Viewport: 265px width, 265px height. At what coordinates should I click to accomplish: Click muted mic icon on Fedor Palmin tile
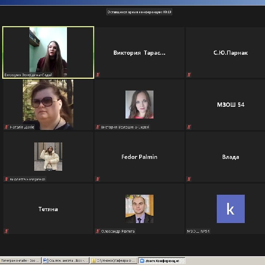coord(98,179)
